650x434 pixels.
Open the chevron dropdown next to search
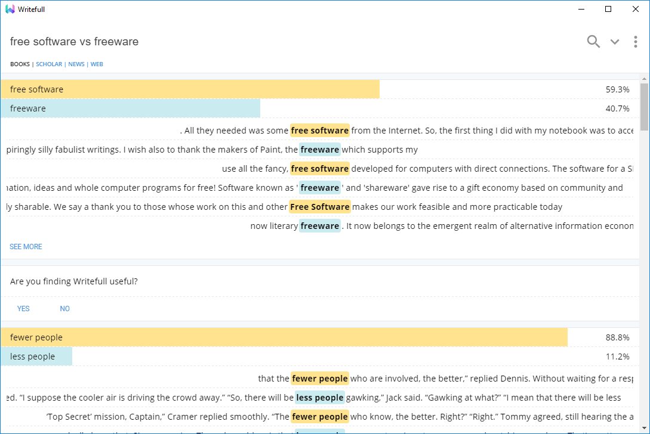point(615,42)
